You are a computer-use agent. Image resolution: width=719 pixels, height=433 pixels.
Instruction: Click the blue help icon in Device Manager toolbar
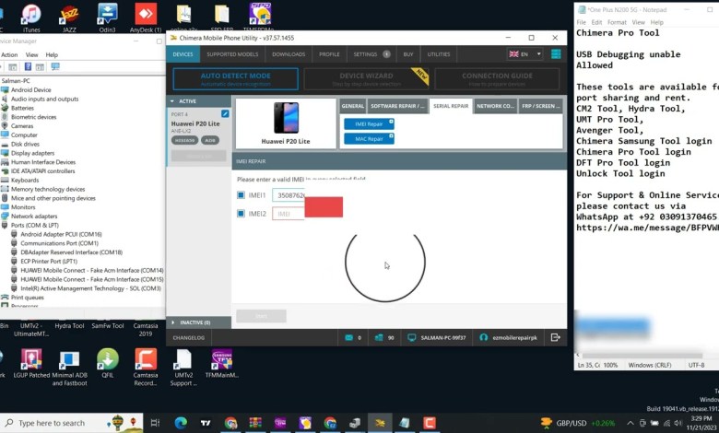pos(28,67)
